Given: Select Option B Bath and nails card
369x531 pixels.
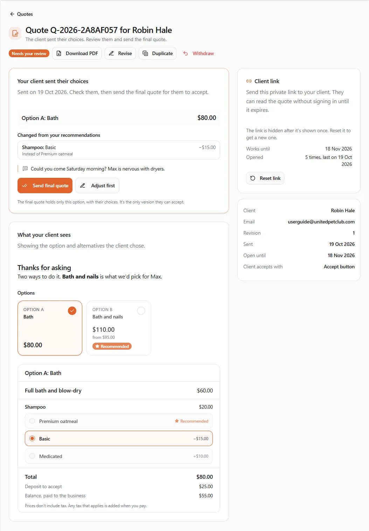Looking at the screenshot, I should (119, 328).
